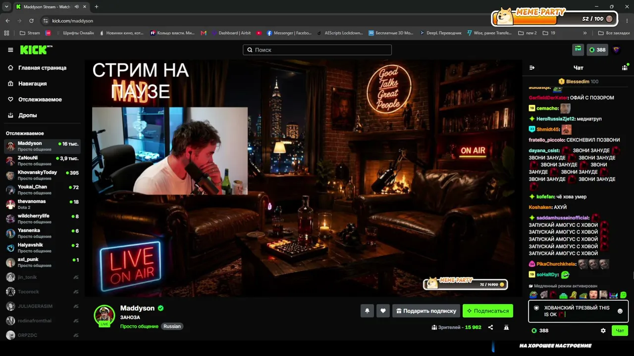Reload the kick.com page
The width and height of the screenshot is (634, 356).
tap(31, 21)
